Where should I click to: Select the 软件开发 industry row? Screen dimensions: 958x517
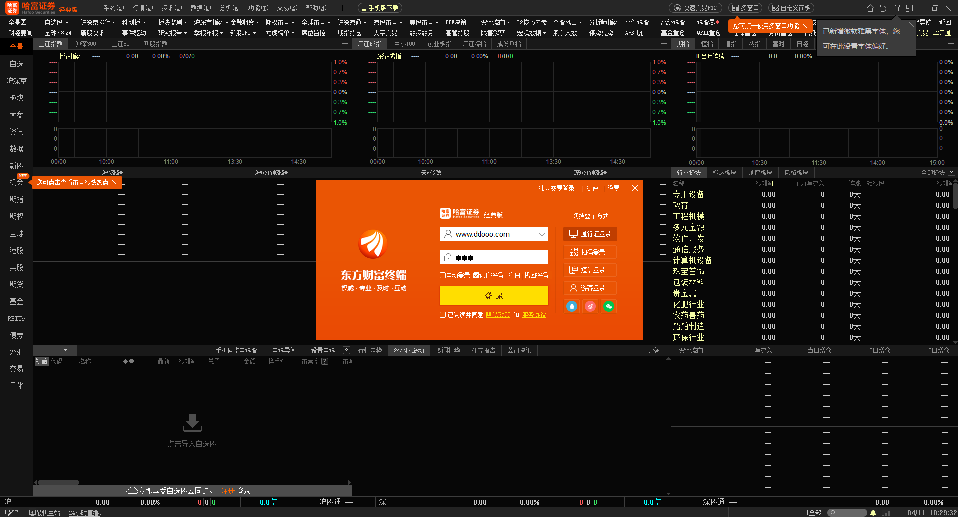(x=812, y=239)
